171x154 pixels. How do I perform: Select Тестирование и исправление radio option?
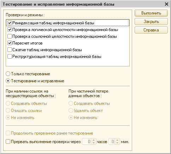pyautogui.click(x=8, y=81)
